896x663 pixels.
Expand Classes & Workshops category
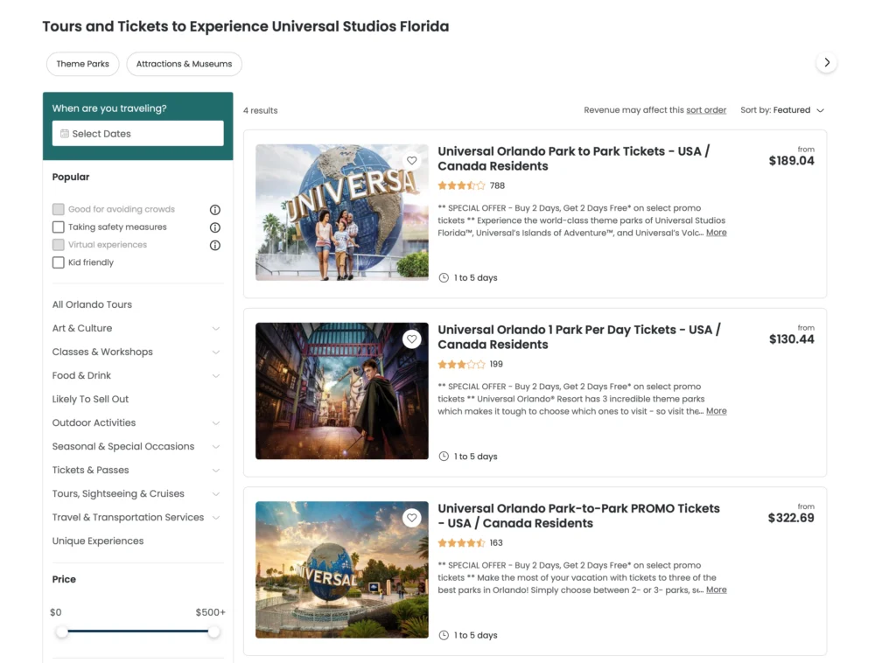coord(216,352)
